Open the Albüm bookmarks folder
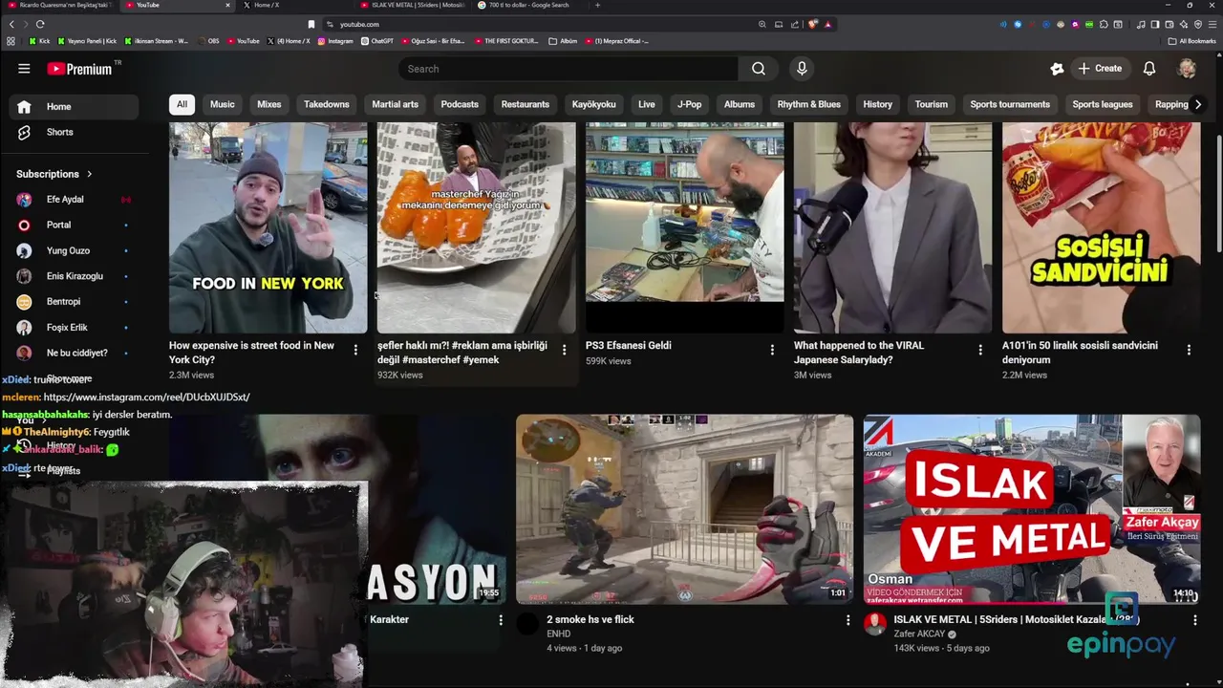Screen dimensions: 1223x688 click(564, 41)
